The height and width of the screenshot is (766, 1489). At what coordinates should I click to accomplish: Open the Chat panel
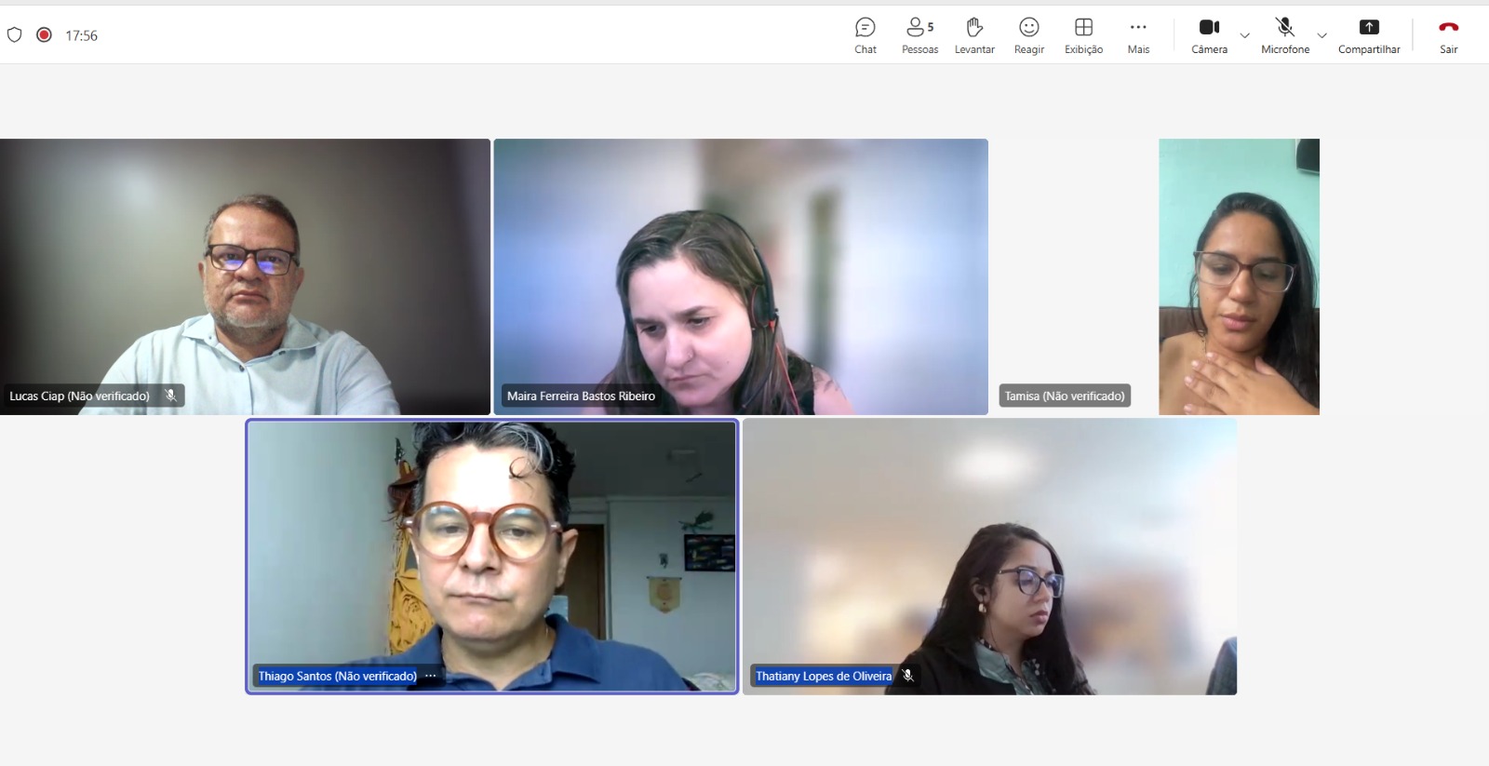pyautogui.click(x=865, y=35)
